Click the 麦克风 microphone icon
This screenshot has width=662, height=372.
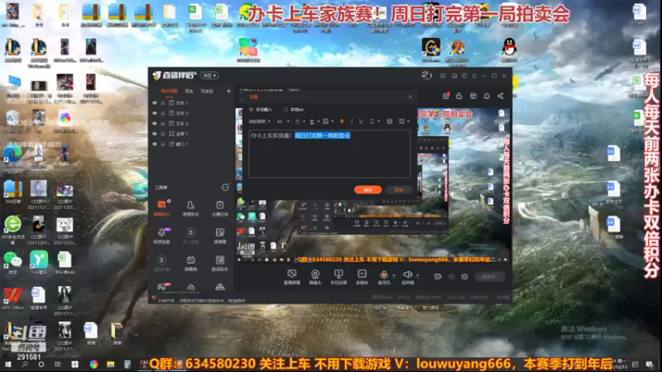tap(384, 275)
